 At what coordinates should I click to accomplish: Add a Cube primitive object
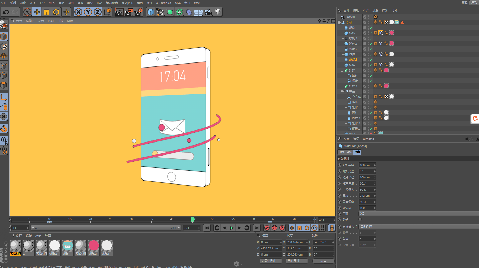(x=151, y=12)
